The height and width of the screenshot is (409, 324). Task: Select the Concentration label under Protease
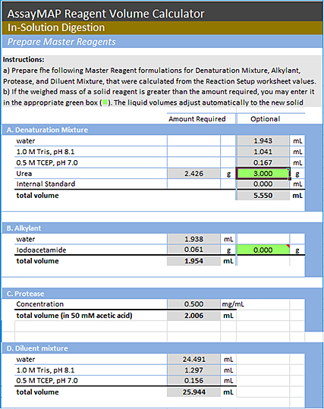[x=40, y=304]
